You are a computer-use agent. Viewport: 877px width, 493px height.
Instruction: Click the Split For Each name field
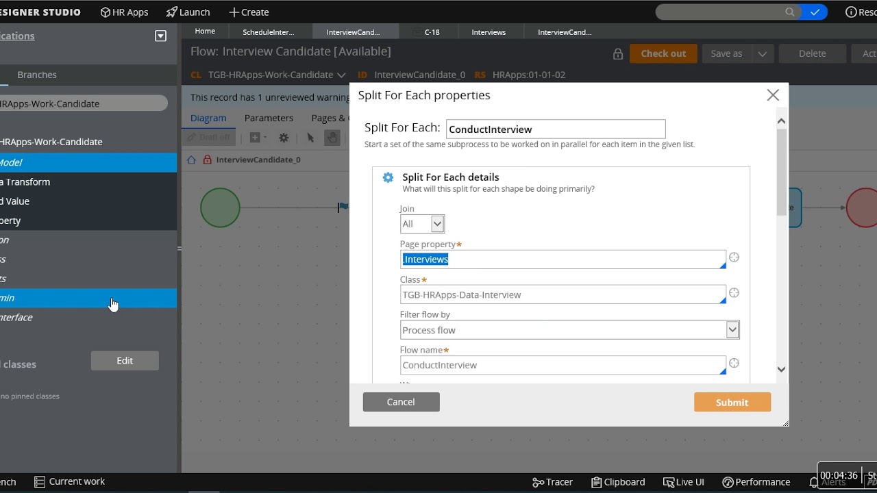click(x=555, y=129)
